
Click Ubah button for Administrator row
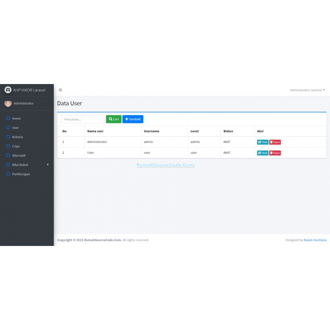click(263, 142)
